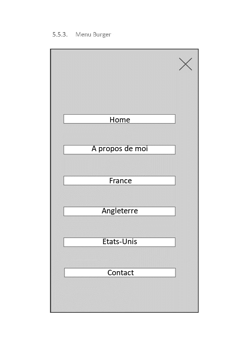Click the word Burger in the heading
249x352 pixels.
pos(102,34)
